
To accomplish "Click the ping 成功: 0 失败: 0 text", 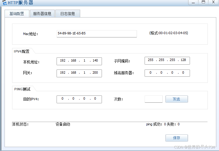I will pyautogui.click(x=163, y=124).
